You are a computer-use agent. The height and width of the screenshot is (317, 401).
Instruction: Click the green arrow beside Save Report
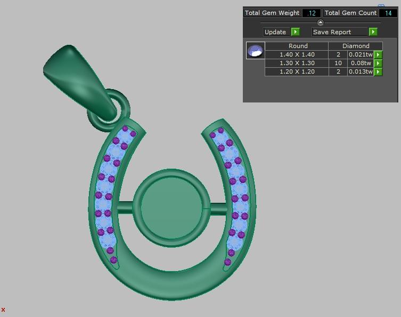point(373,32)
